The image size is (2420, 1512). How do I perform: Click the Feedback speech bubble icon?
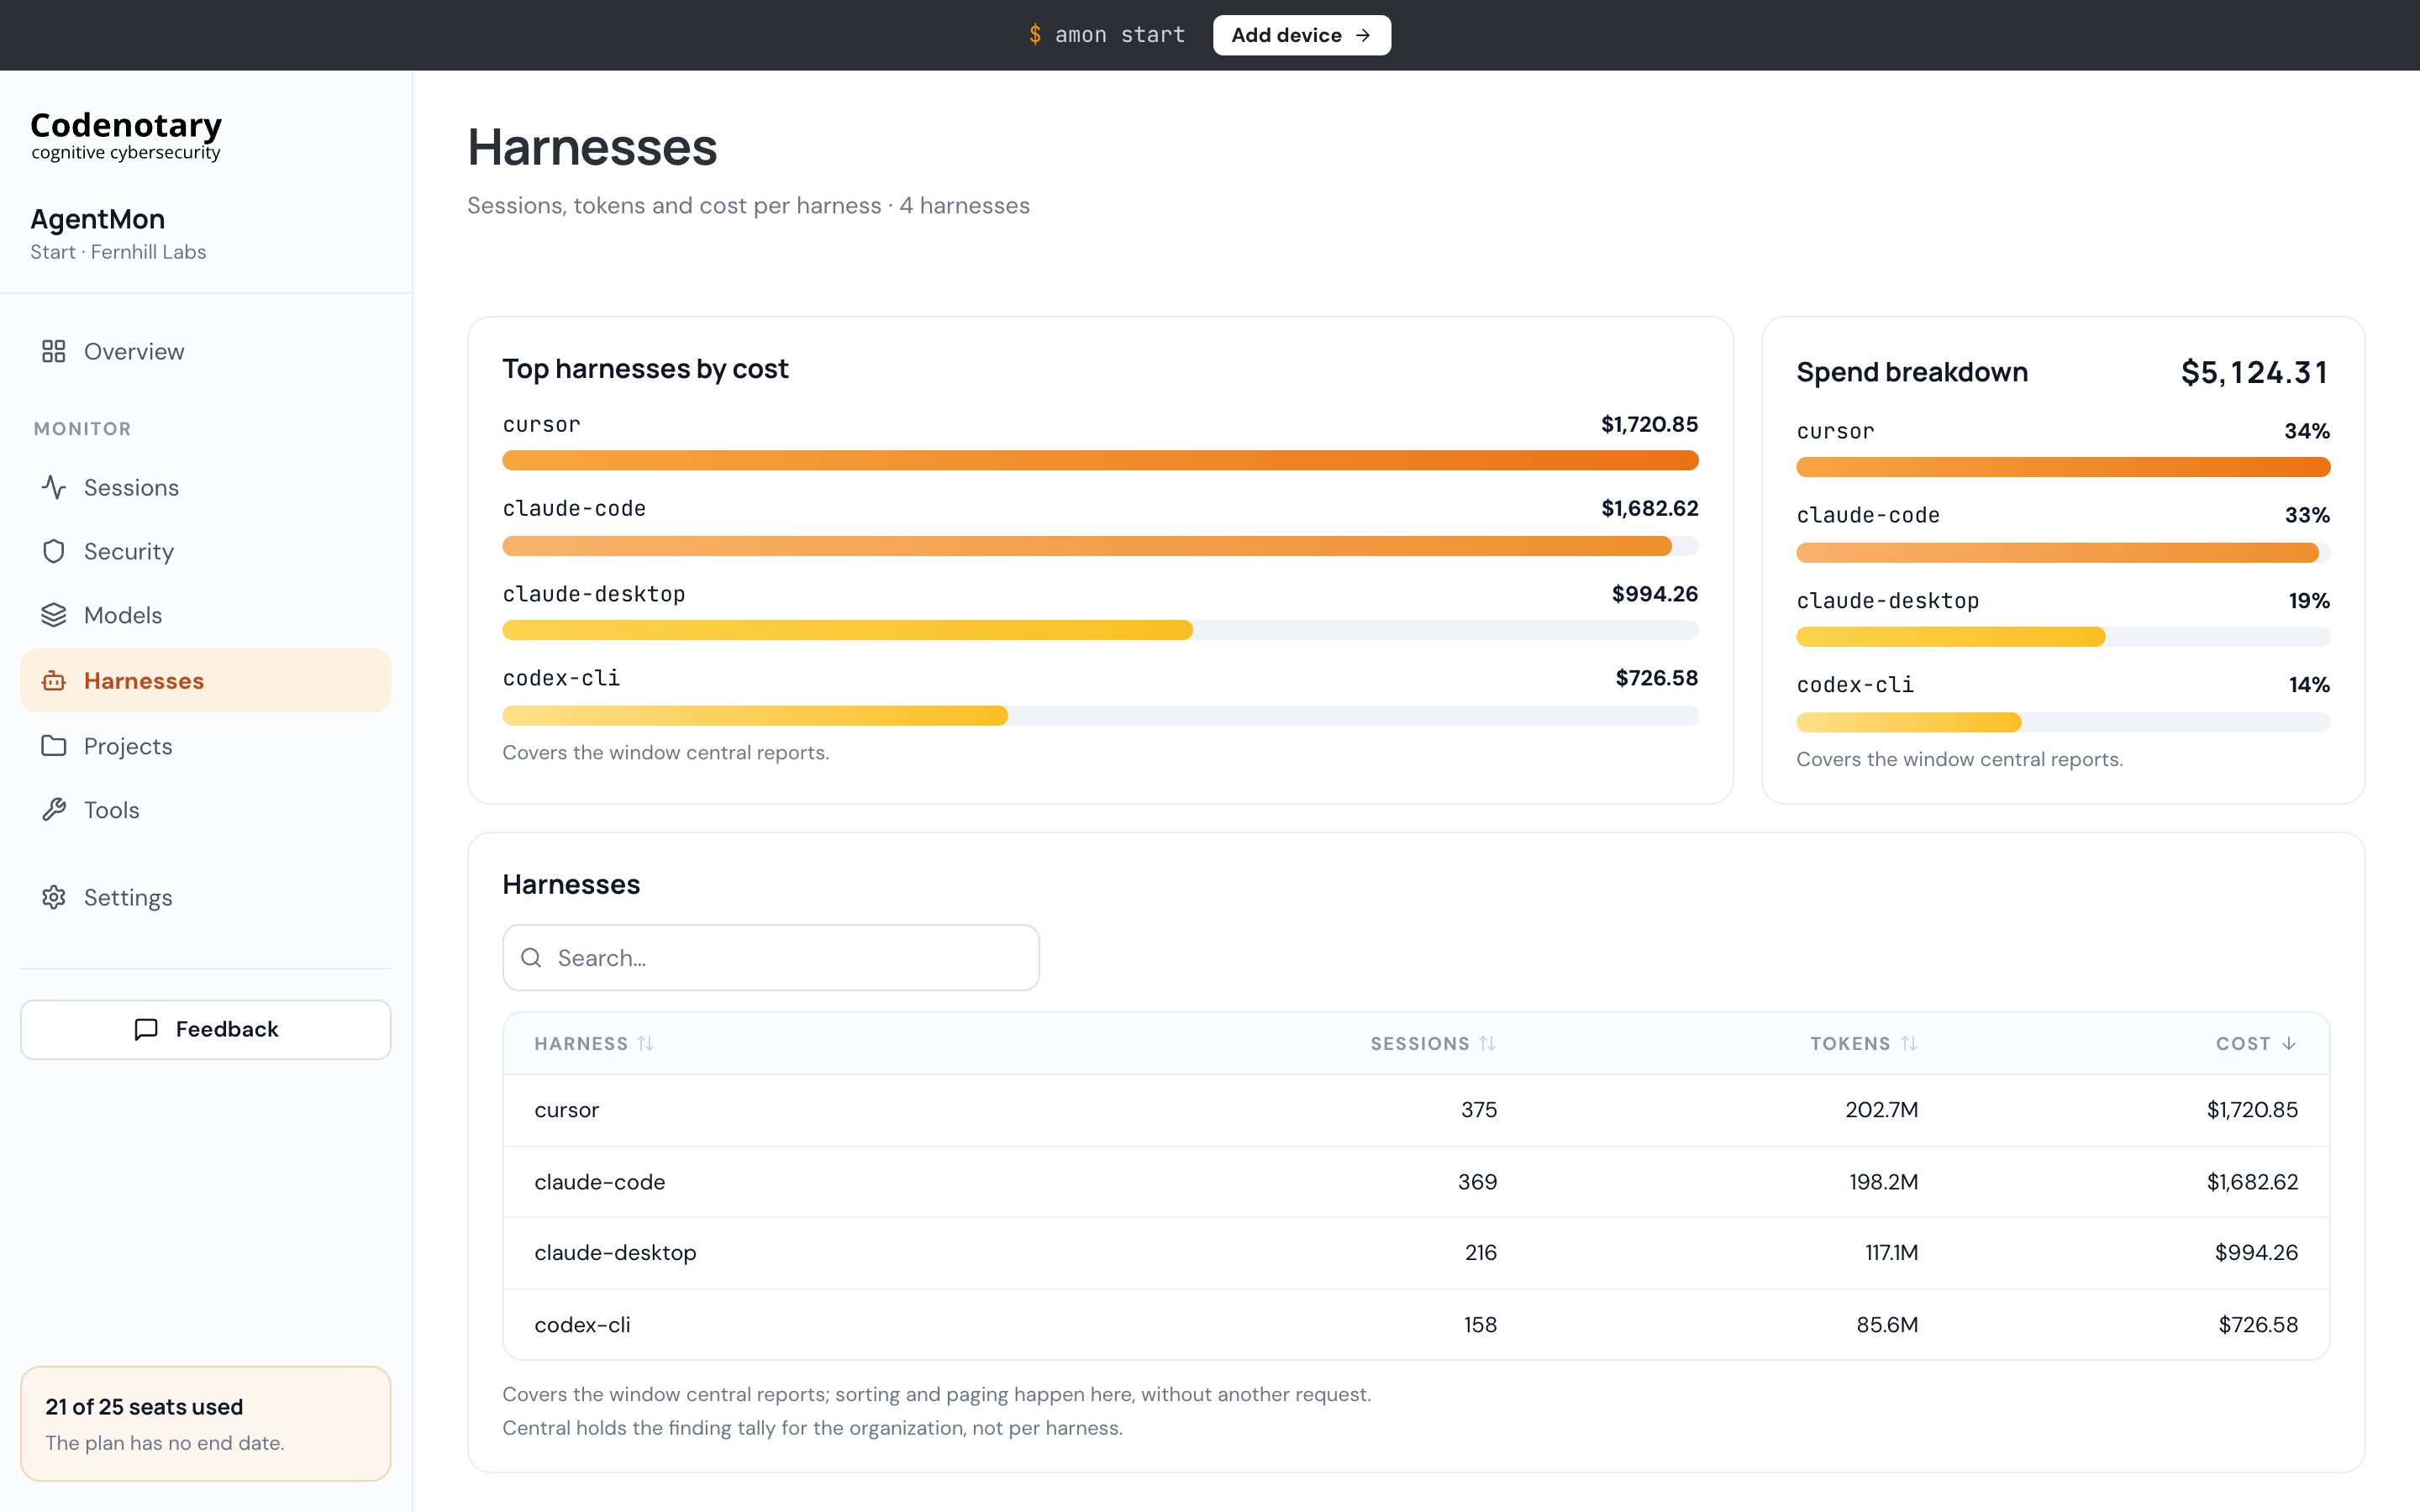146,1029
